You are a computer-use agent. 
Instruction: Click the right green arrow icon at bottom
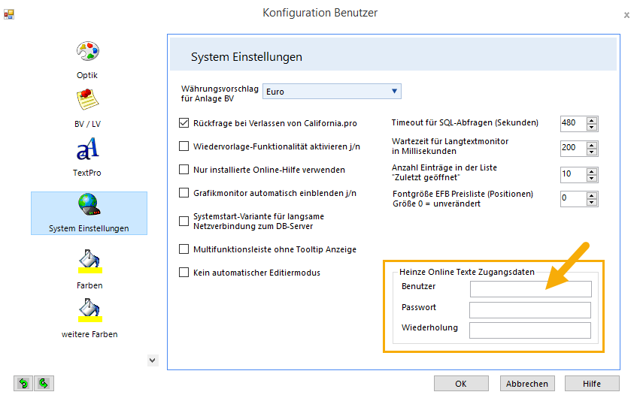pyautogui.click(x=44, y=384)
